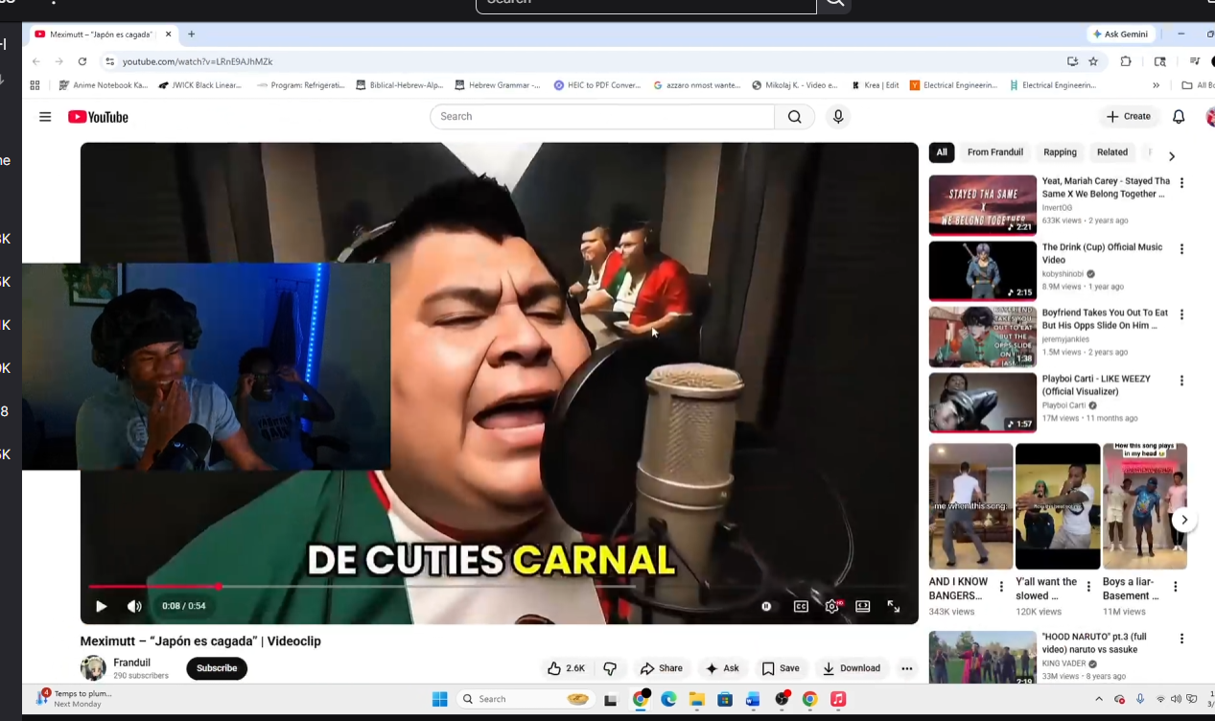Switch the player to theater mode
Viewport: 1215px width, 721px height.
coord(862,606)
